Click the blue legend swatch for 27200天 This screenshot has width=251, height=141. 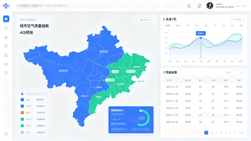coord(22,106)
